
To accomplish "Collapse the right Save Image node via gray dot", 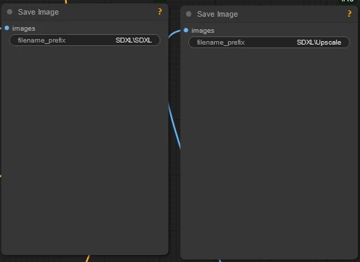I will 188,14.
